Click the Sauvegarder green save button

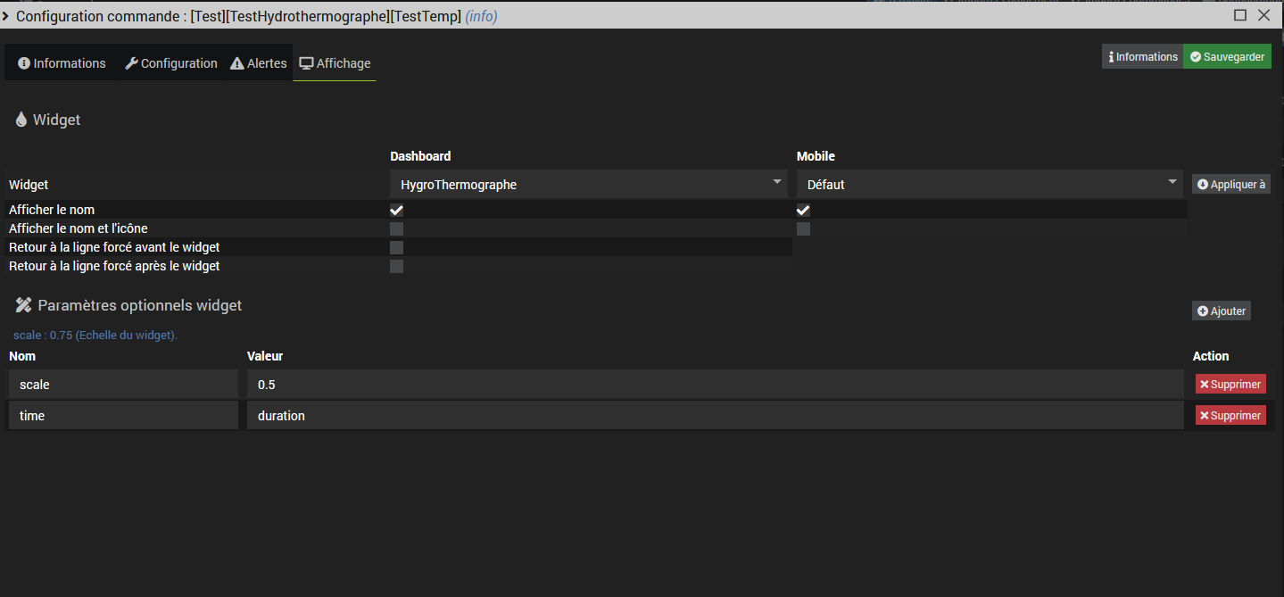pyautogui.click(x=1227, y=57)
